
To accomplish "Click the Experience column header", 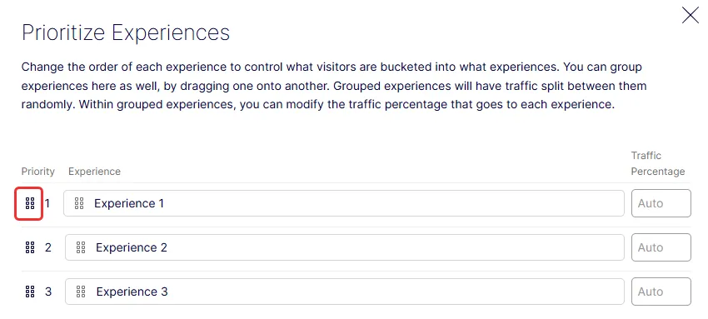I will pyautogui.click(x=94, y=172).
